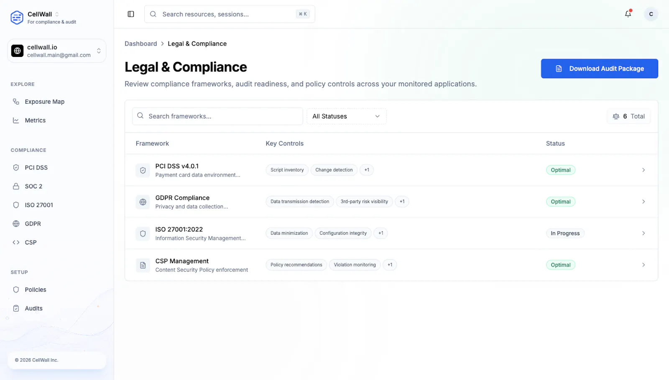Toggle the sidebar panel icon
This screenshot has height=380, width=669.
tap(131, 14)
